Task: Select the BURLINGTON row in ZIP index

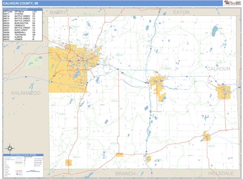Action: pos(21,23)
